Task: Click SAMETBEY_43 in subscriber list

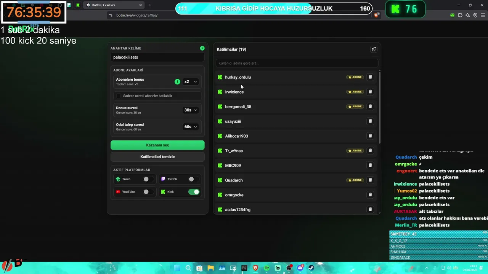Action: point(403,234)
